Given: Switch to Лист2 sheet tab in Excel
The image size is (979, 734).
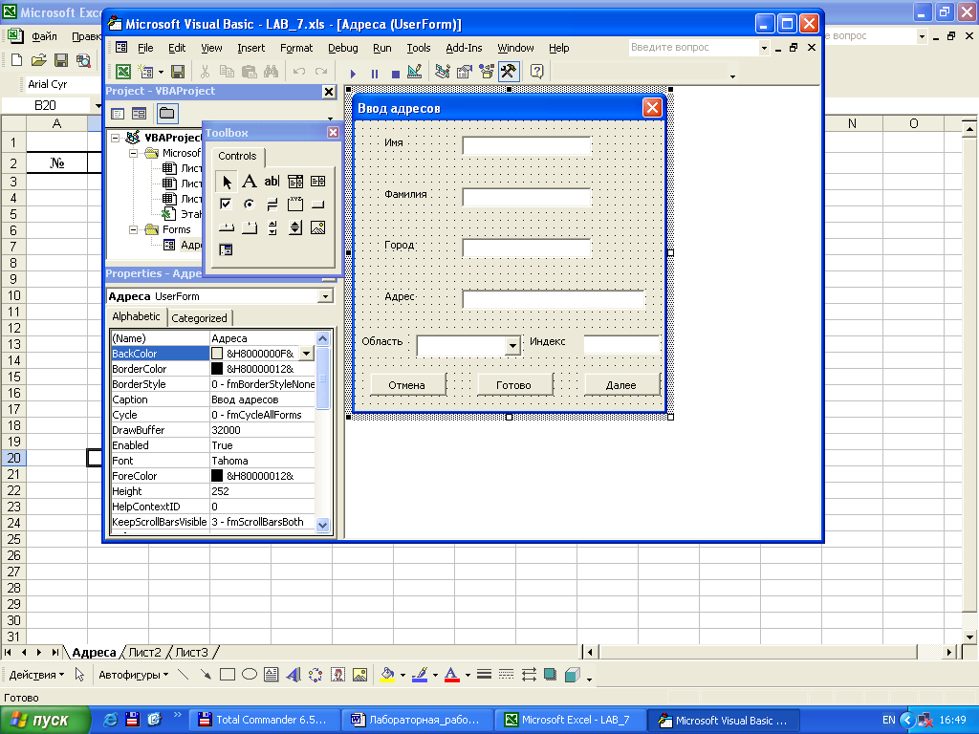Looking at the screenshot, I should pos(145,652).
